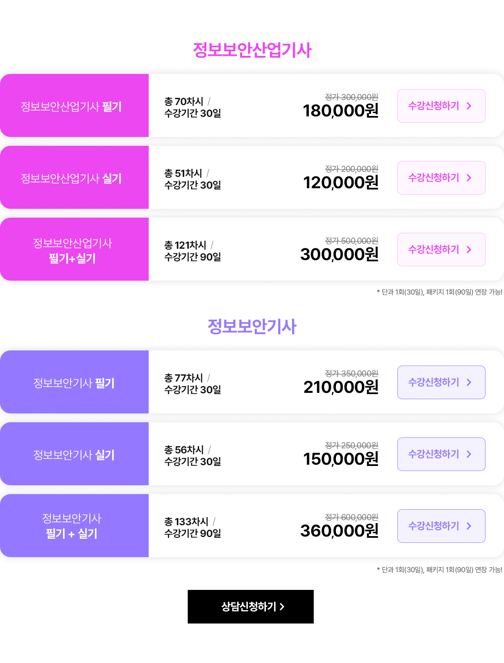The height and width of the screenshot is (663, 504).
Task: Select the pink 정보보안산업기사 실기 label
Action: pyautogui.click(x=71, y=179)
